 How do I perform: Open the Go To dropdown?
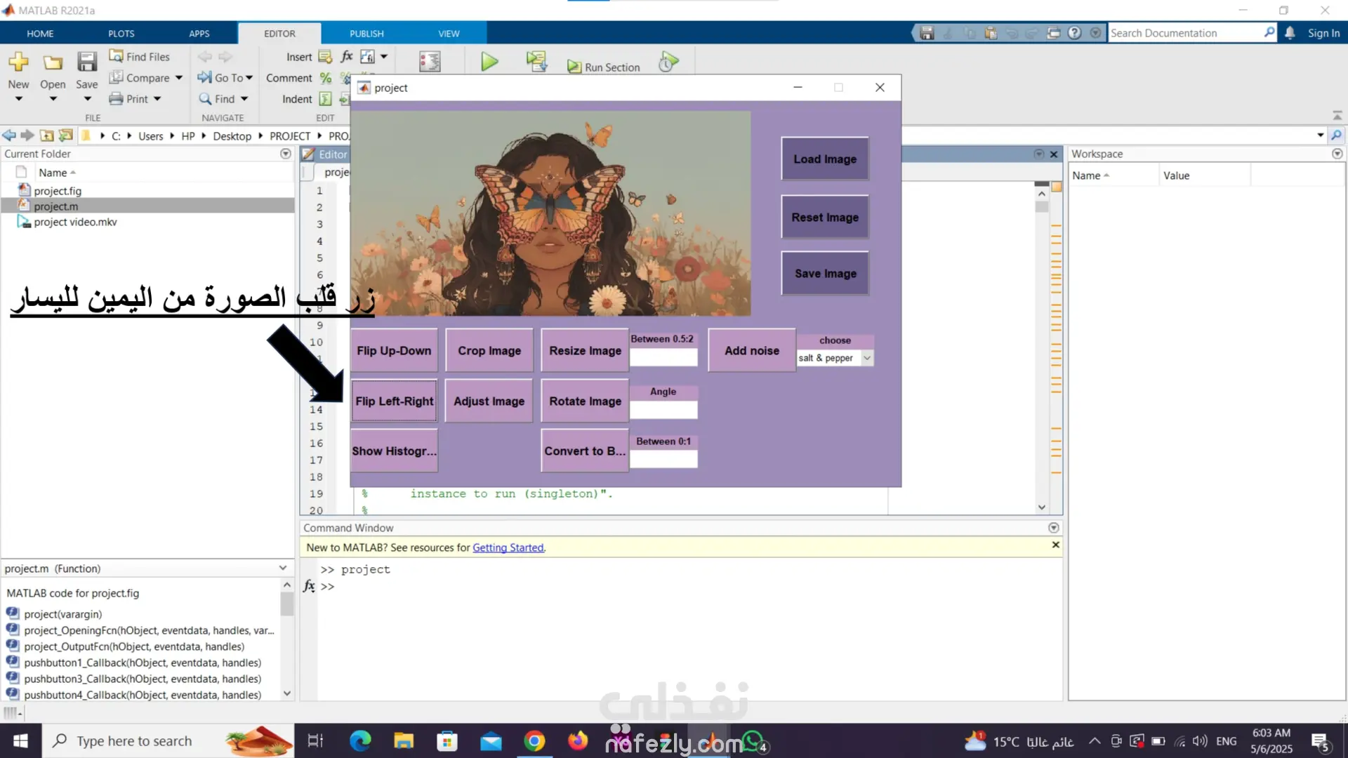coord(249,78)
